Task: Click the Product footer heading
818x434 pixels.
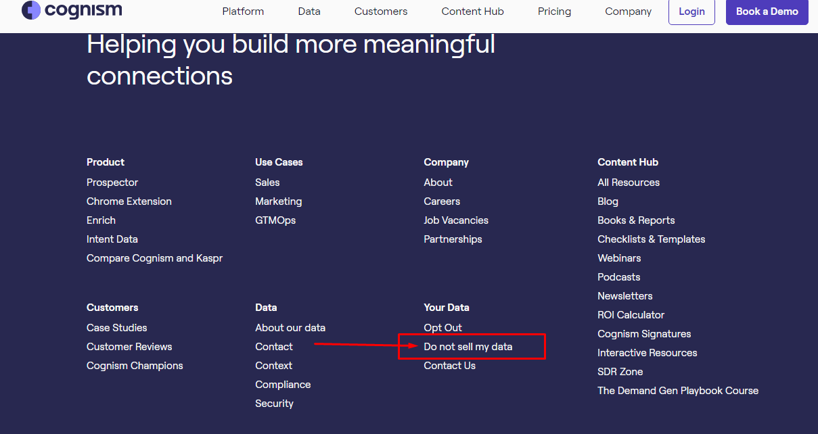Action: pos(106,162)
